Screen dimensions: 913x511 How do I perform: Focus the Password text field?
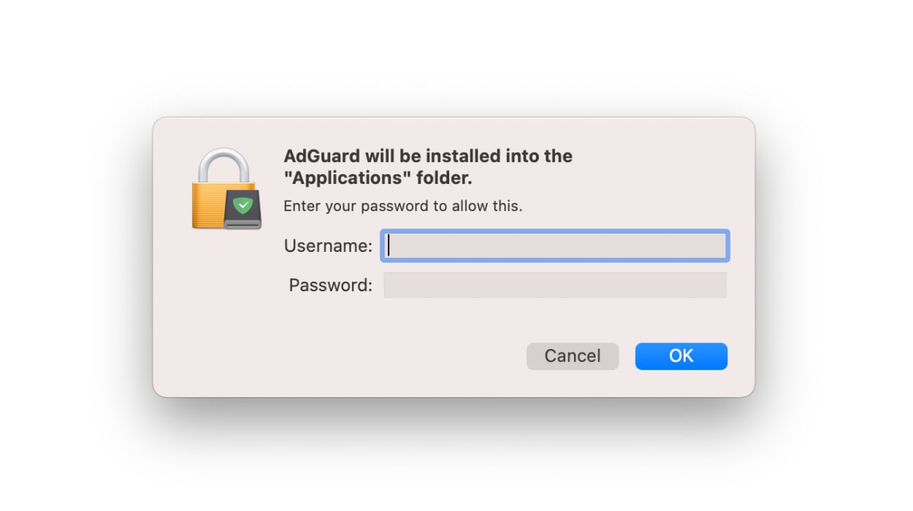coord(555,285)
